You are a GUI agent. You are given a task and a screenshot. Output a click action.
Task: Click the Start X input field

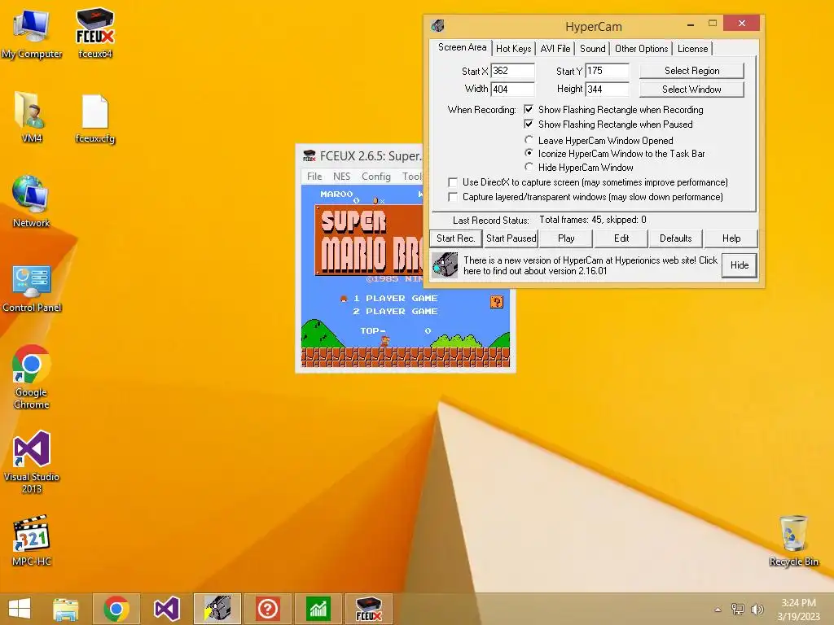click(x=512, y=71)
